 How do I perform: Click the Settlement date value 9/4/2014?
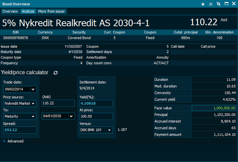coord(87,88)
